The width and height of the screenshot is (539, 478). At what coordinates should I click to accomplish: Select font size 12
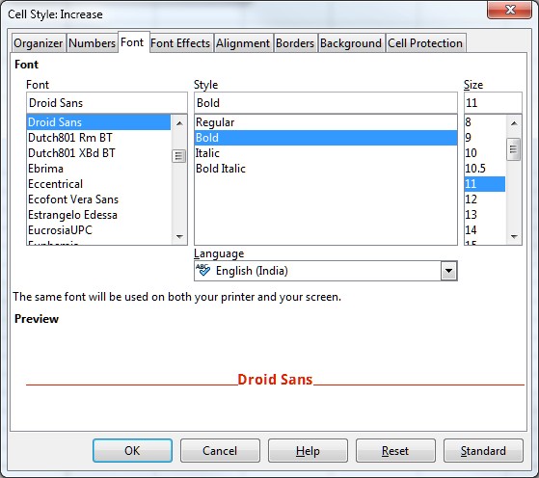485,199
